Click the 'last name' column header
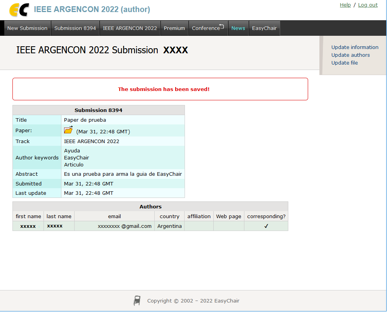The height and width of the screenshot is (313, 387). (x=59, y=217)
